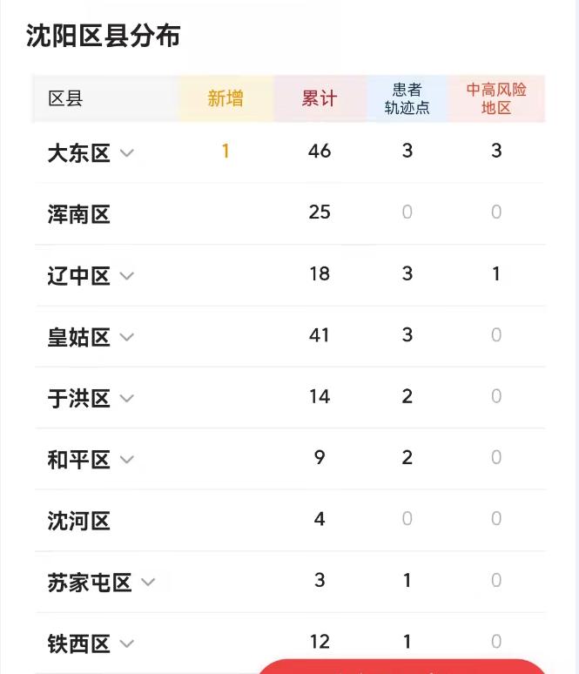Screen dimensions: 579x674
Task: Tap 大东区 new cases count 1
Action: 226,152
